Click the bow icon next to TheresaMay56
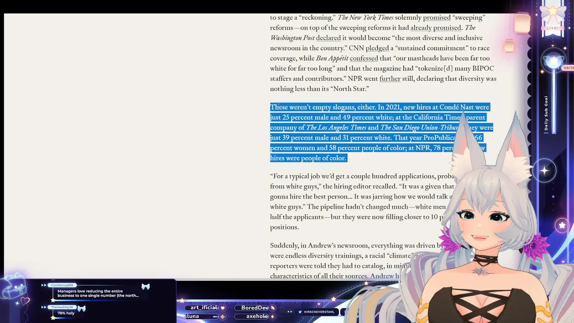Viewport: 574px width, 323px height. coord(81,308)
